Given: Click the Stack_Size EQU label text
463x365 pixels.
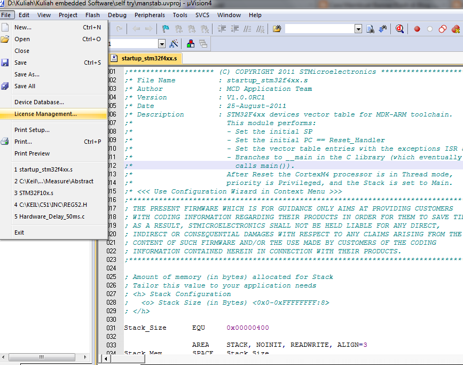Looking at the screenshot, I should (x=145, y=328).
